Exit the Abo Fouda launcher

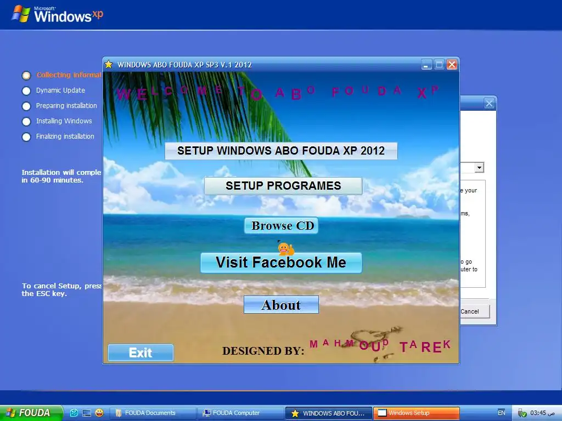[140, 352]
